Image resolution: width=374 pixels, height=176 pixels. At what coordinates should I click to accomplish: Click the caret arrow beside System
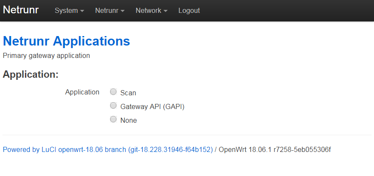(82, 11)
